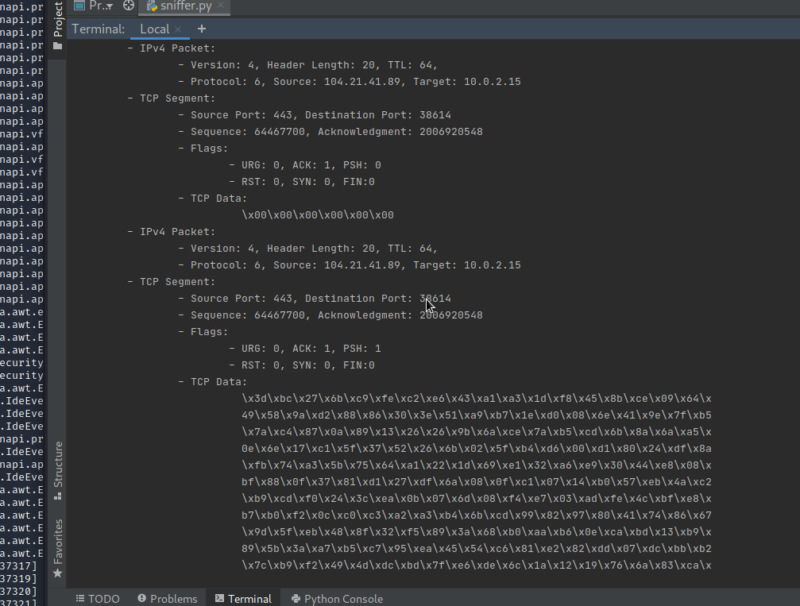Click the Problems warning icon
Viewport: 800px width, 606px height.
click(142, 598)
